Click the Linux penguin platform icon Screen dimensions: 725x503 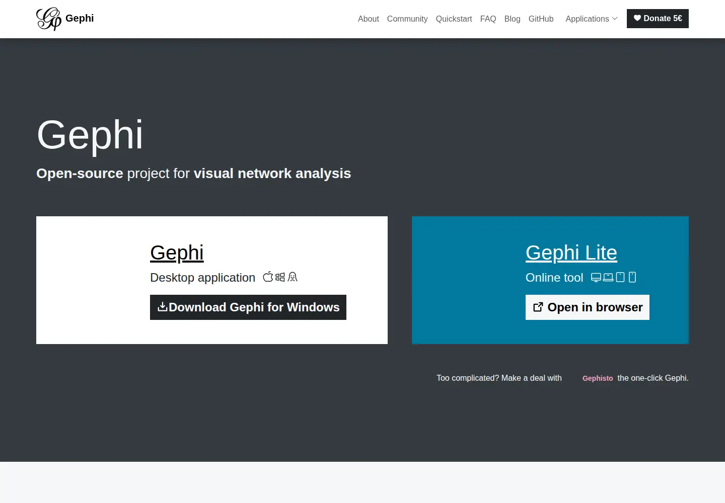point(293,277)
